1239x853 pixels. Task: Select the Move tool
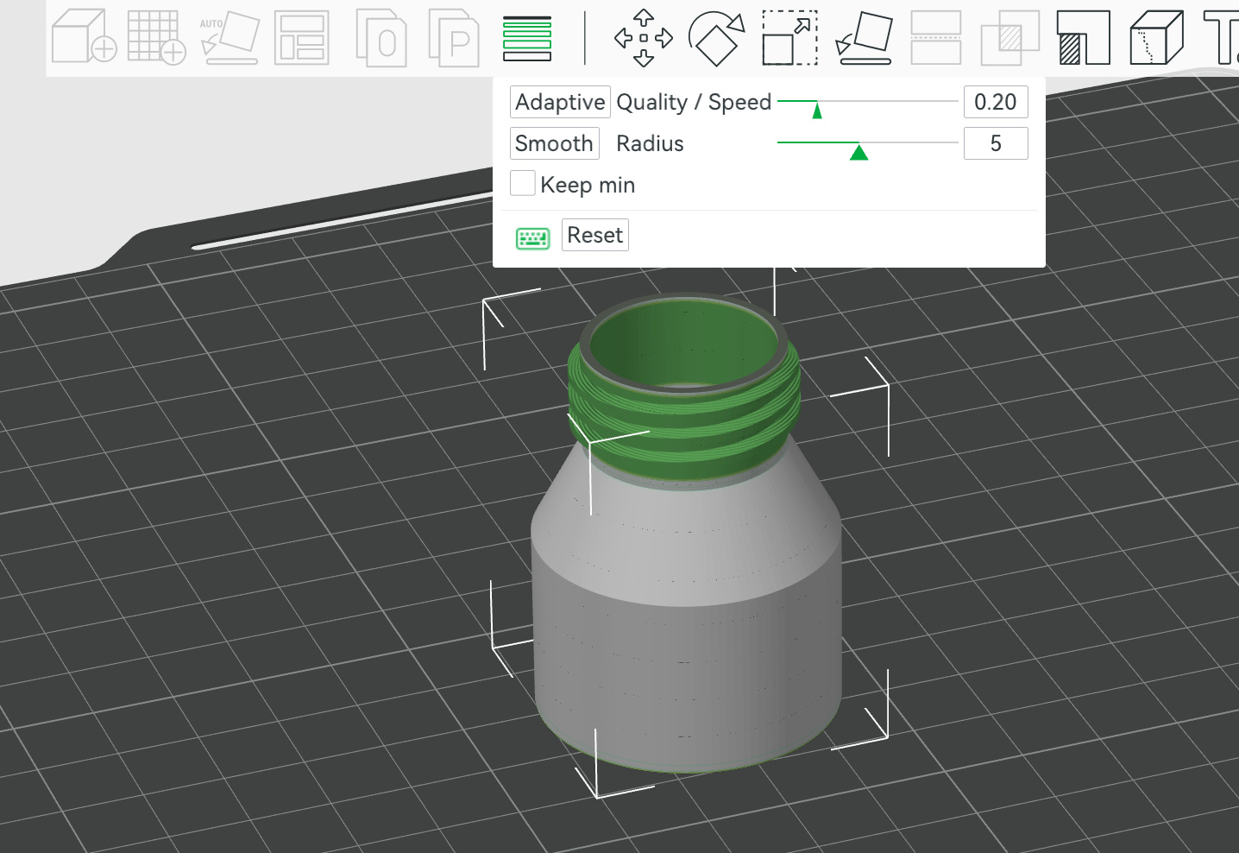pyautogui.click(x=643, y=38)
